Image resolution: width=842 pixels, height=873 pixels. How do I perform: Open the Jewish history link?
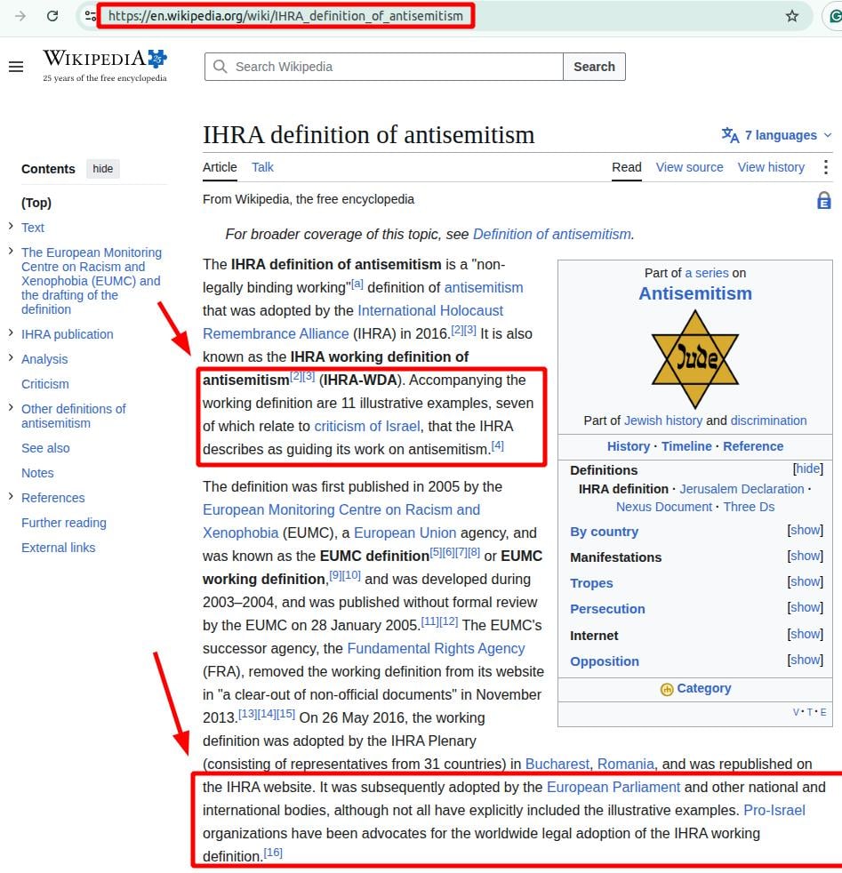click(x=663, y=420)
